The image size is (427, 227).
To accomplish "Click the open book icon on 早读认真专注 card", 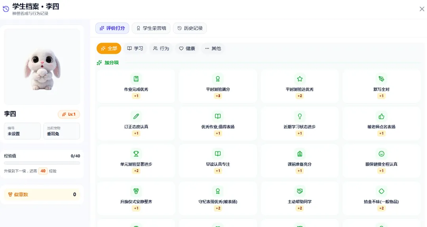I will click(x=218, y=154).
